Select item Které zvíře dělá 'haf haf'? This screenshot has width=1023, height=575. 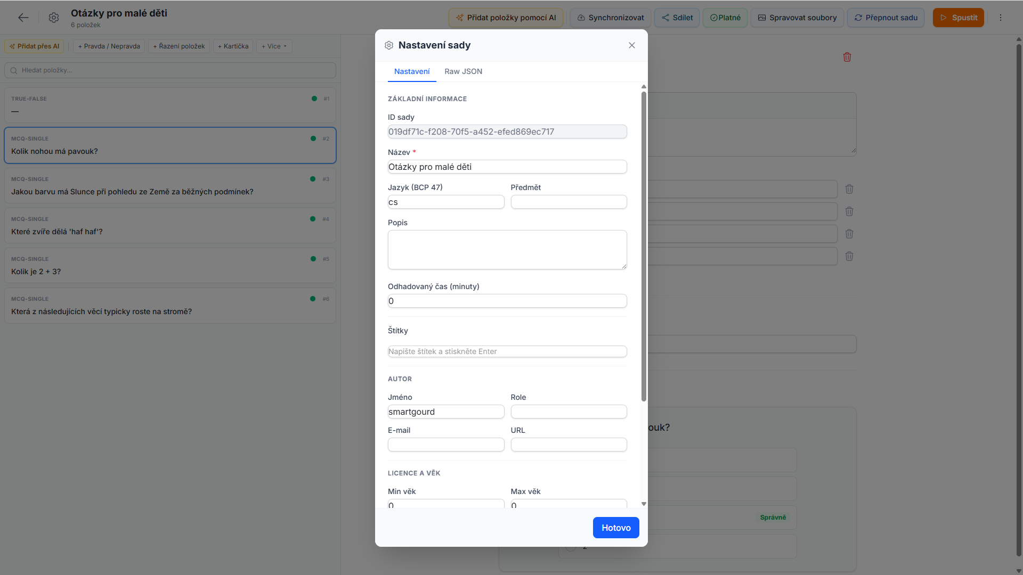[x=170, y=225]
